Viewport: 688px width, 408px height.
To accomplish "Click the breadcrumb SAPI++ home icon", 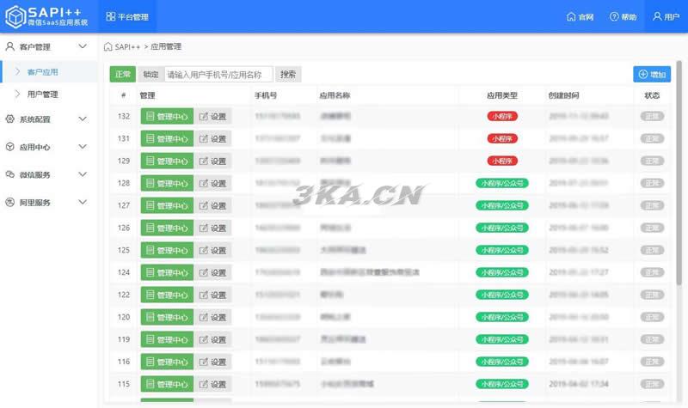I will point(107,46).
